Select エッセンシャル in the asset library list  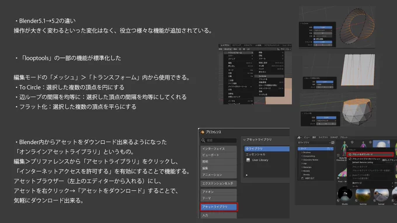[x=267, y=154]
